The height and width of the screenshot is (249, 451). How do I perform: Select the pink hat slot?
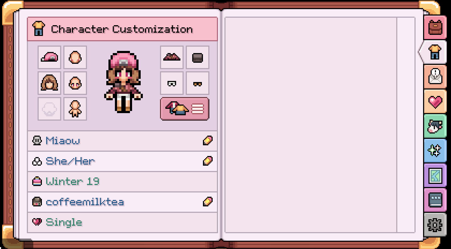[49, 57]
